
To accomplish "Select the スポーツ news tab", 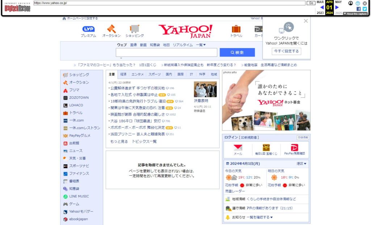I will tap(154, 74).
